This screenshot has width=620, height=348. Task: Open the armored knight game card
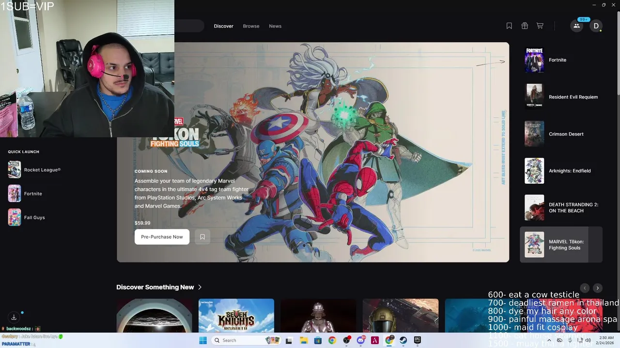pos(318,316)
